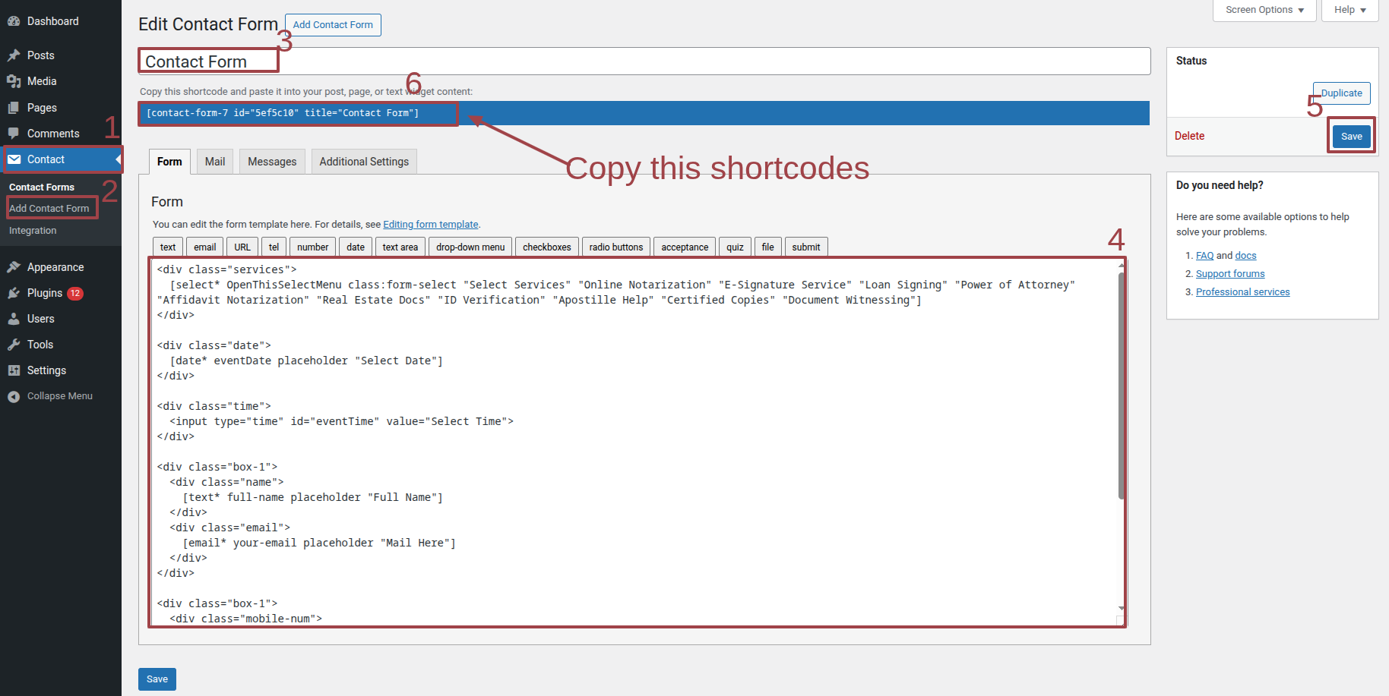The width and height of the screenshot is (1389, 696).
Task: Expand the Screen Options dropdown
Action: [x=1264, y=10]
